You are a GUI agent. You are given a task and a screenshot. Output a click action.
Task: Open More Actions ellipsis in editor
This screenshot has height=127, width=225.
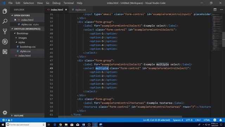pyautogui.click(x=221, y=10)
